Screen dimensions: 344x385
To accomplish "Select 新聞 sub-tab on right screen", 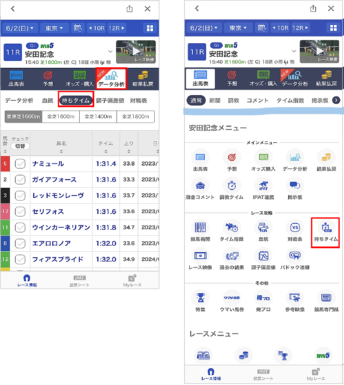I will click(215, 100).
